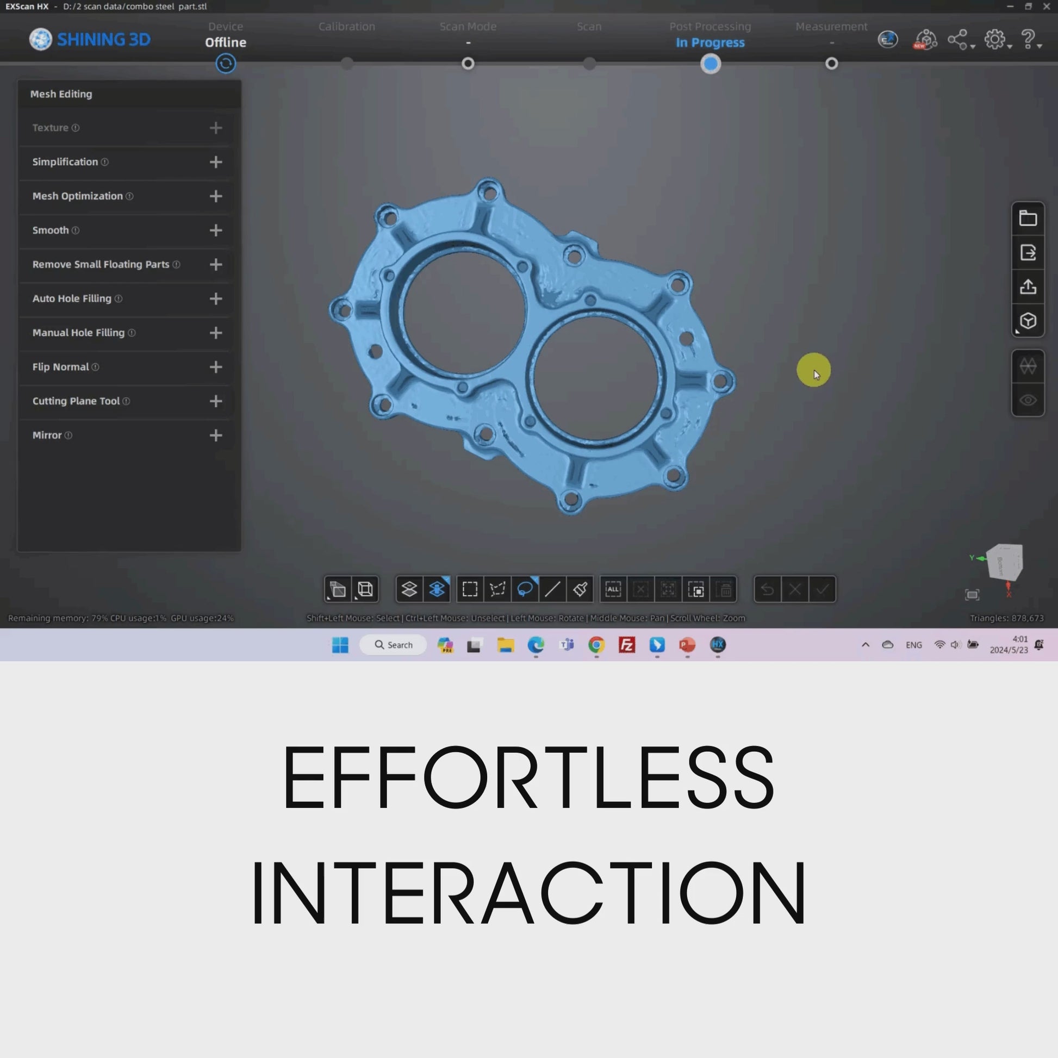Select the straight line selection tool
This screenshot has height=1058, width=1058.
coord(552,589)
